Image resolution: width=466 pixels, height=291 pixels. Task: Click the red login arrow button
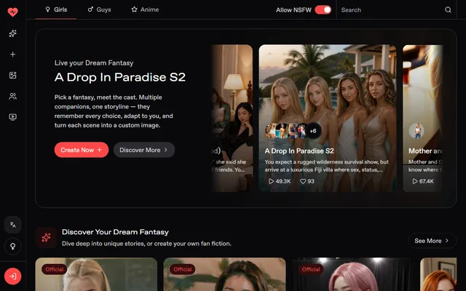point(13,276)
